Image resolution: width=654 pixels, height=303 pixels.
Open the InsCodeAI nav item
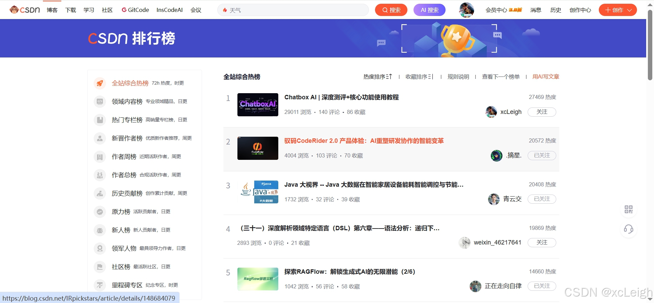point(170,10)
